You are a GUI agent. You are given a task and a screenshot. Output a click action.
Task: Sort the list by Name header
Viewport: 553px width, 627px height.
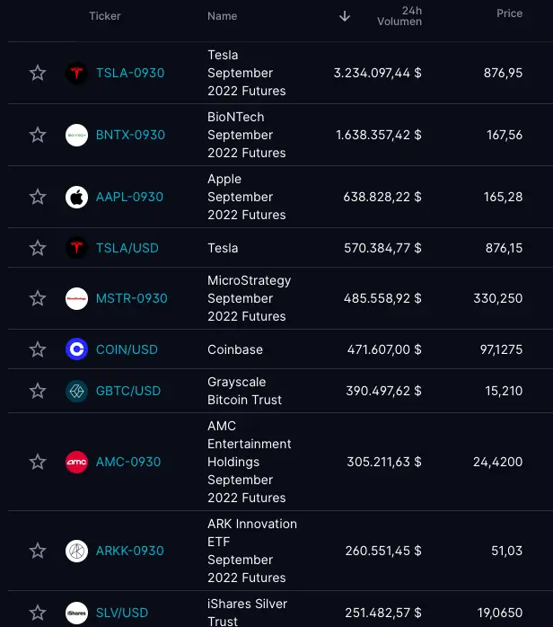222,16
